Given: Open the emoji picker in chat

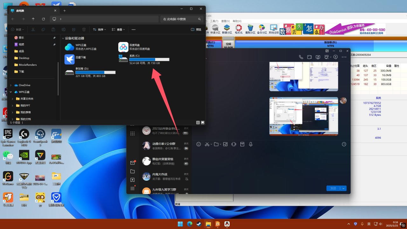Looking at the screenshot, I should [199, 144].
